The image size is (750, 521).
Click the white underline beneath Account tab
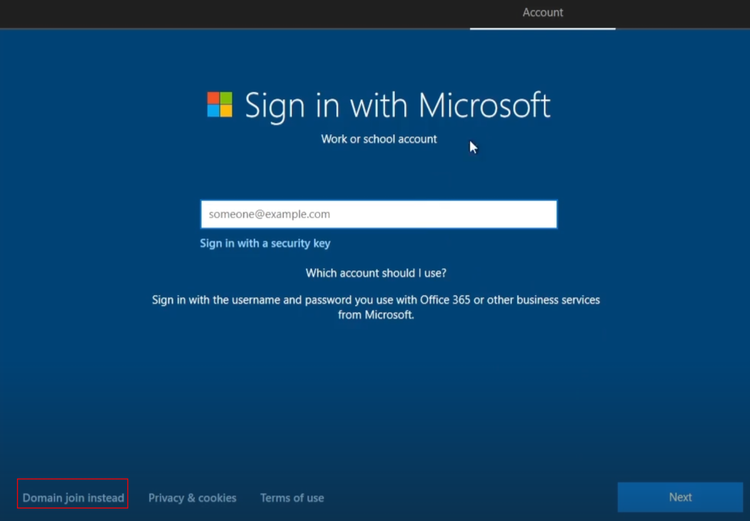[542, 28]
